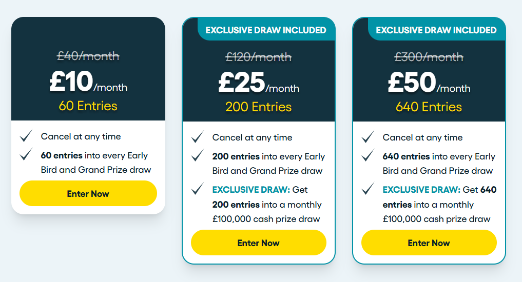Click checkmark next to 200 entries Early Bird text
The width and height of the screenshot is (522, 282).
tap(198, 155)
